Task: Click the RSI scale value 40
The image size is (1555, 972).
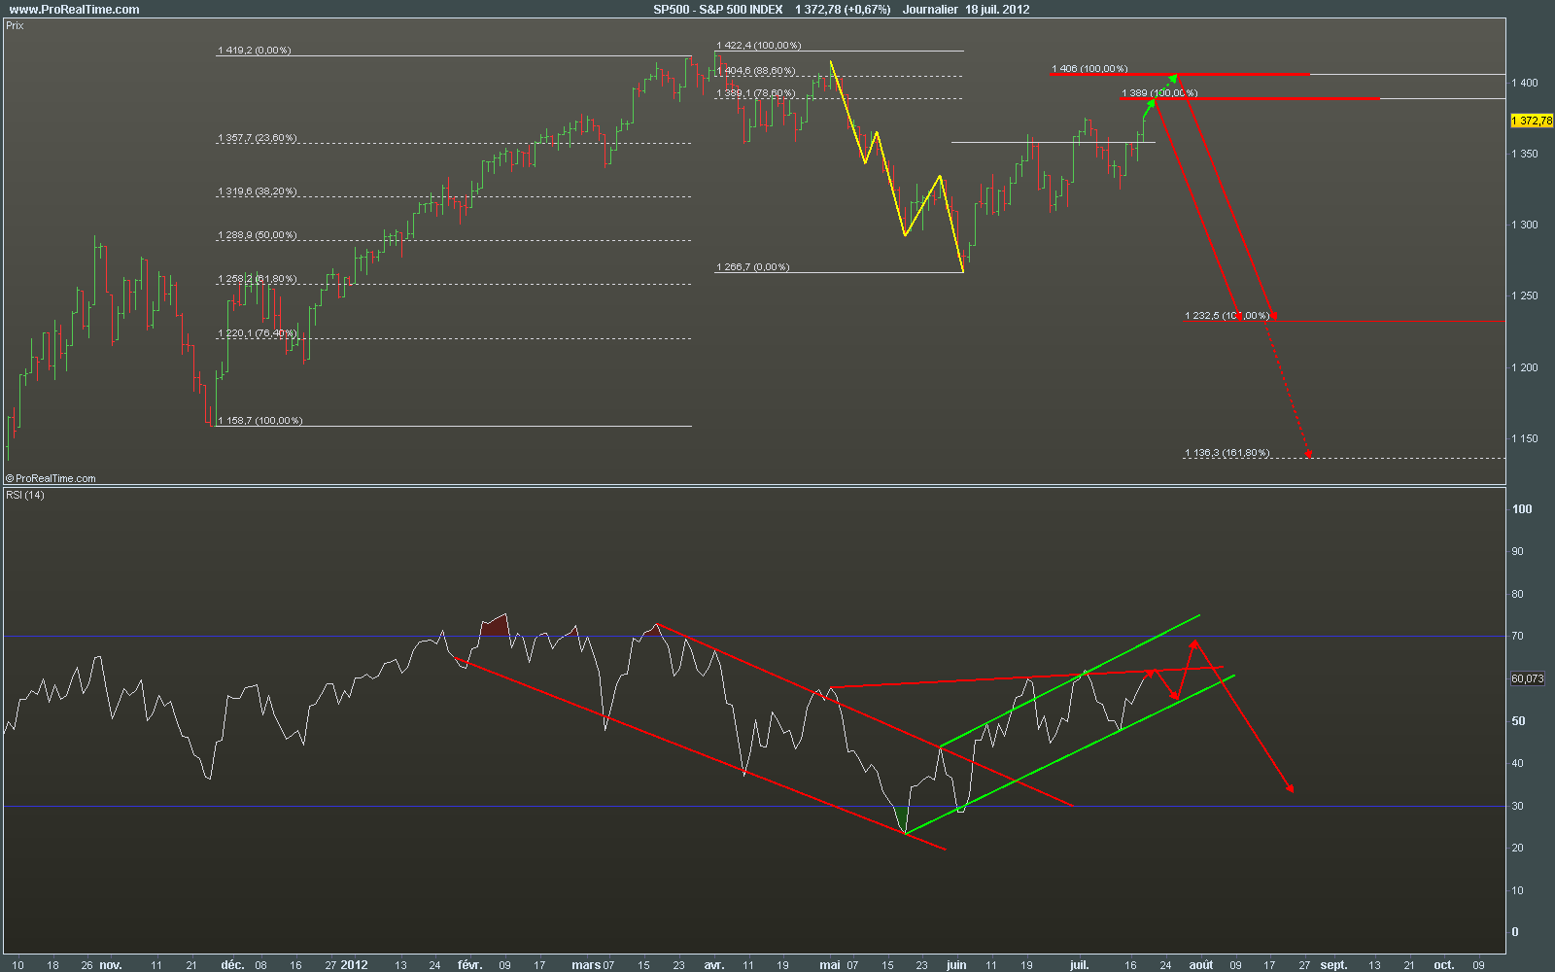Action: (x=1518, y=764)
